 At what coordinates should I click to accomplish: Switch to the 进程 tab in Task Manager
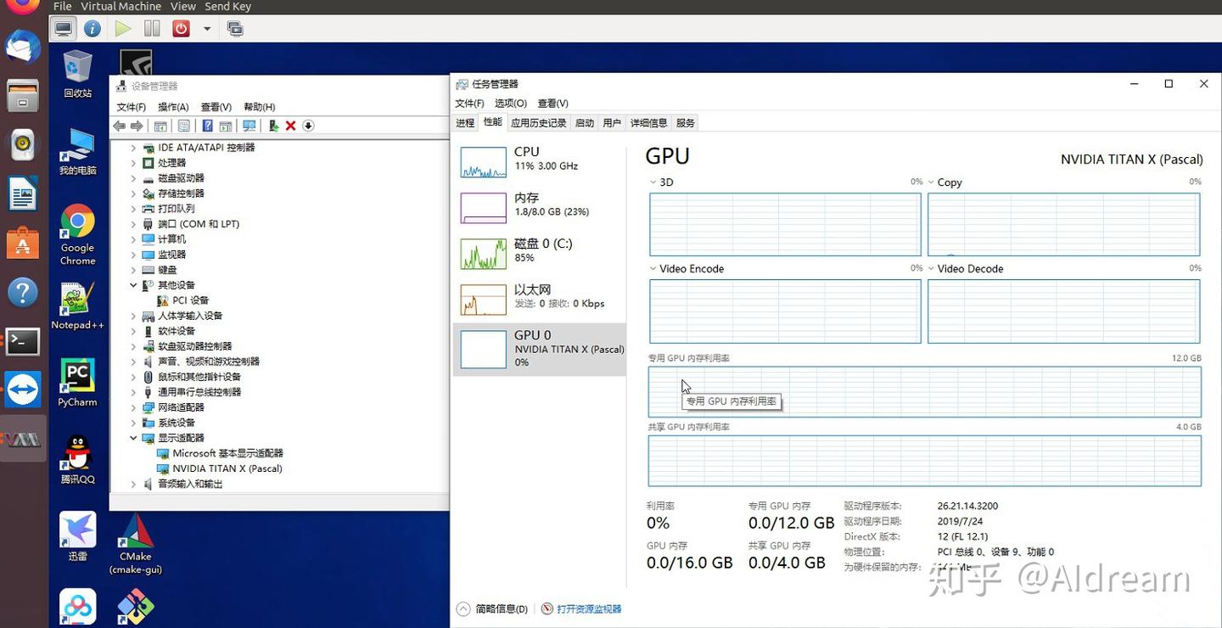point(464,121)
